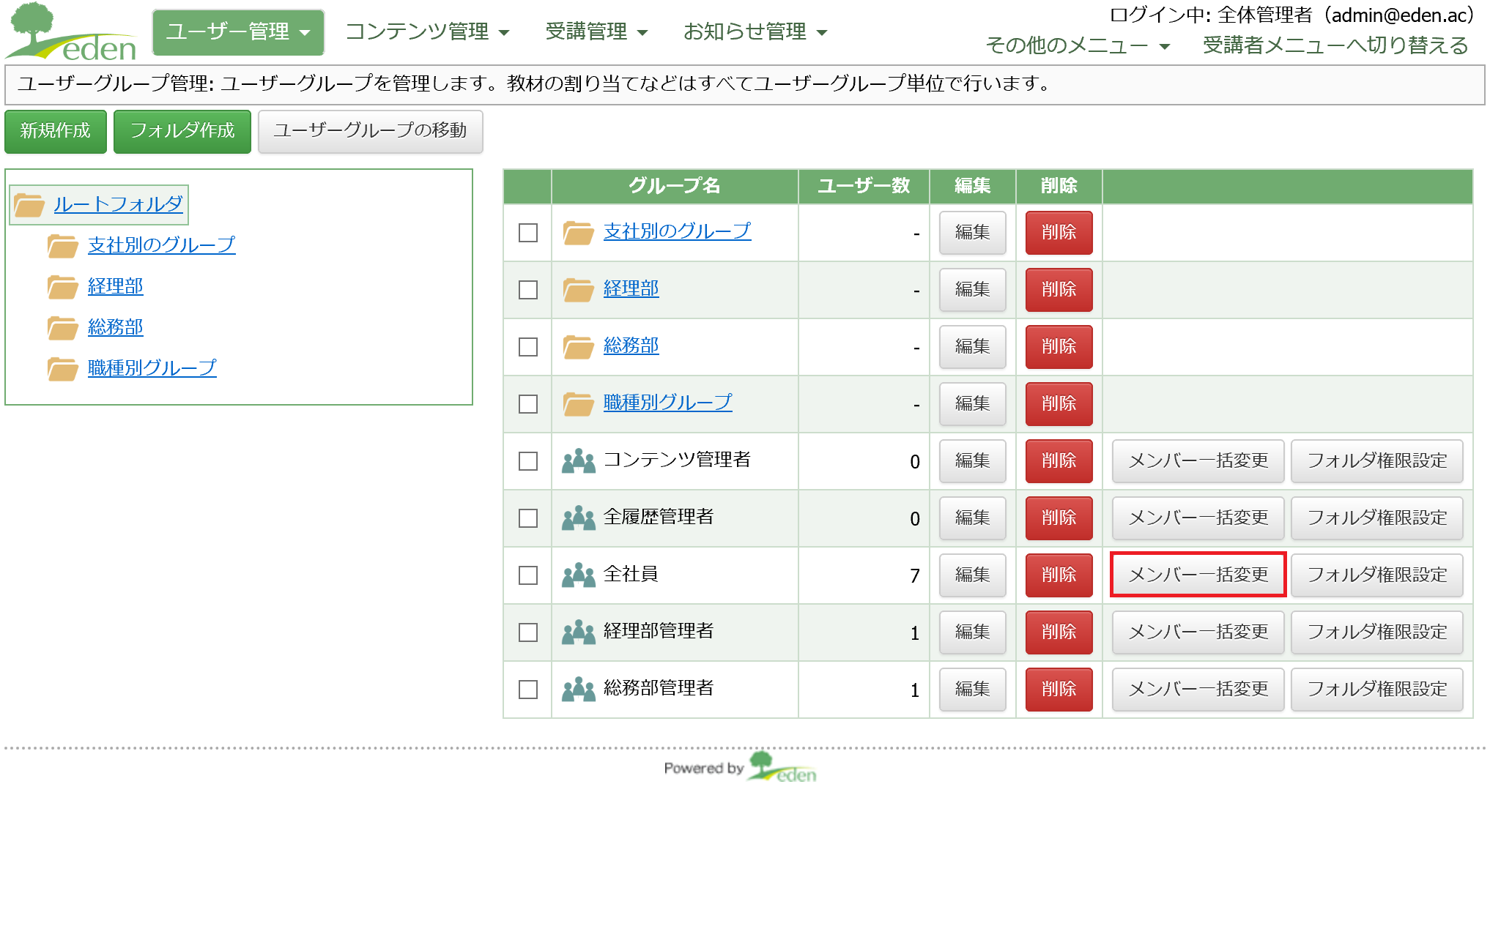Open the ユーザー管理 dropdown menu

[238, 32]
